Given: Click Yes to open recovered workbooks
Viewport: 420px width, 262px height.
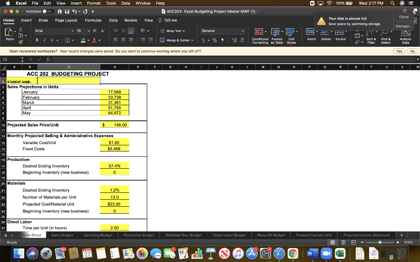Looking at the screenshot, I should click(399, 51).
